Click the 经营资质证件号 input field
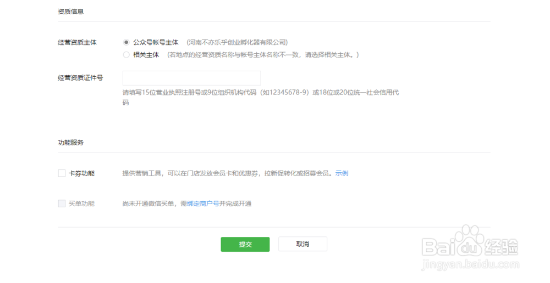This screenshot has height=283, width=550. point(191,78)
